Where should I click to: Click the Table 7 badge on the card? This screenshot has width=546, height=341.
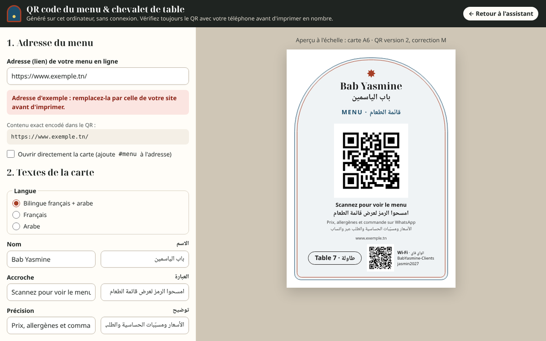point(335,258)
